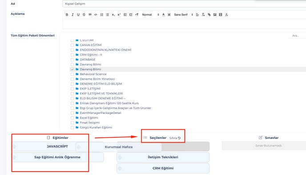Click the Sınavlar header edit icon
The height and width of the screenshot is (175, 306).
pyautogui.click(x=261, y=138)
